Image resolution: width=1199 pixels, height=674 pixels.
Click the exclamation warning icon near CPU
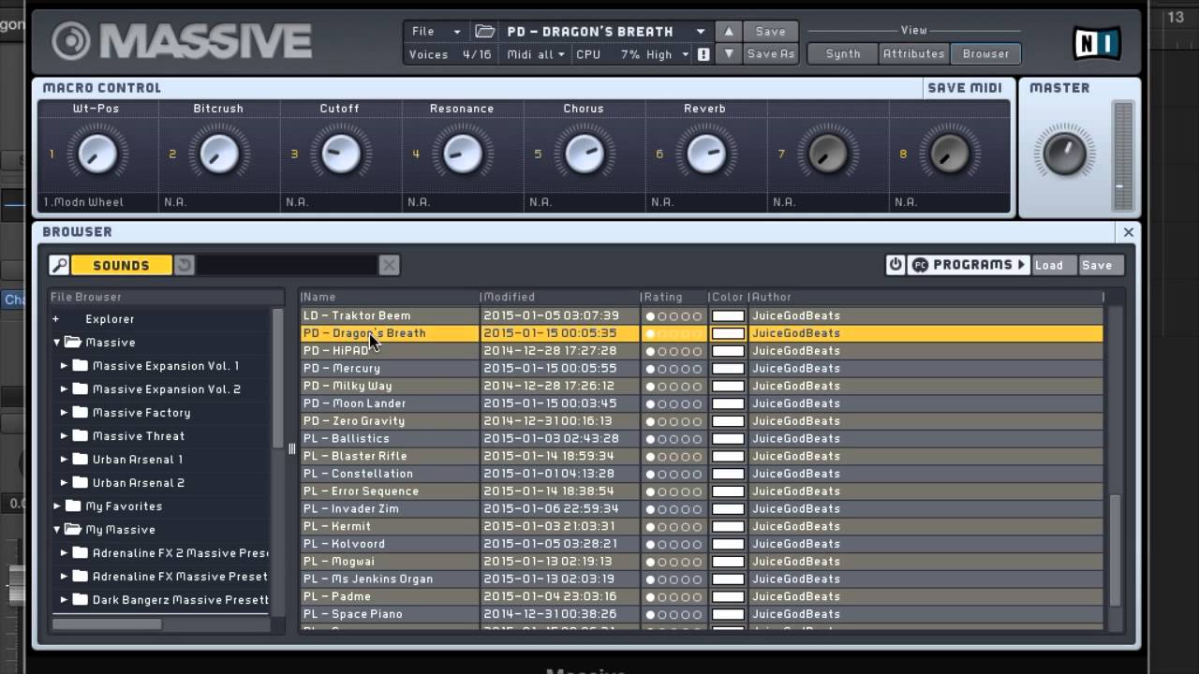[703, 54]
